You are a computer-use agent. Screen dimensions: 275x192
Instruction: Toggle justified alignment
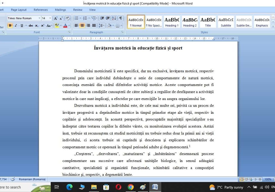click(94, 25)
